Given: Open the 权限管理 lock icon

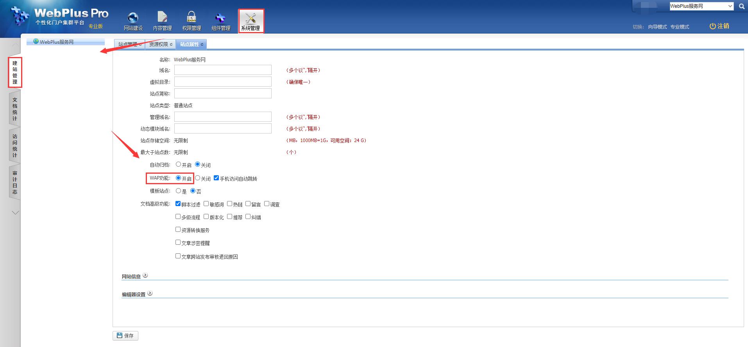Looking at the screenshot, I should point(191,18).
